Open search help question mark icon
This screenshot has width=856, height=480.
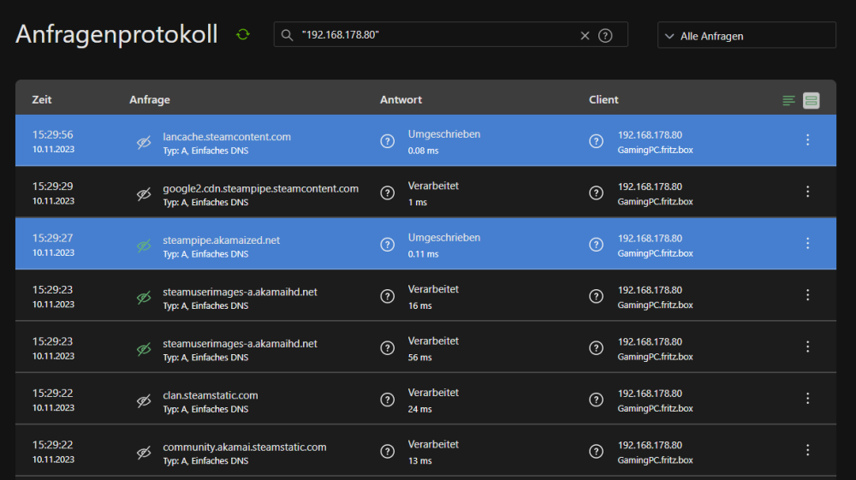tap(605, 35)
